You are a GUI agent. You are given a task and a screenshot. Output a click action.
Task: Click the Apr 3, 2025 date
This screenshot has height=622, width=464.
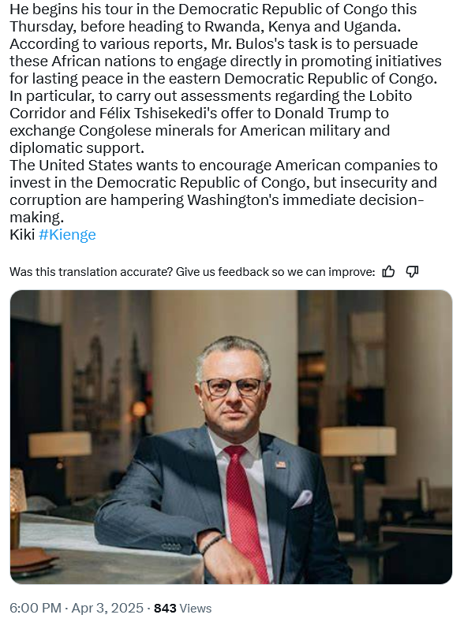pyautogui.click(x=107, y=608)
